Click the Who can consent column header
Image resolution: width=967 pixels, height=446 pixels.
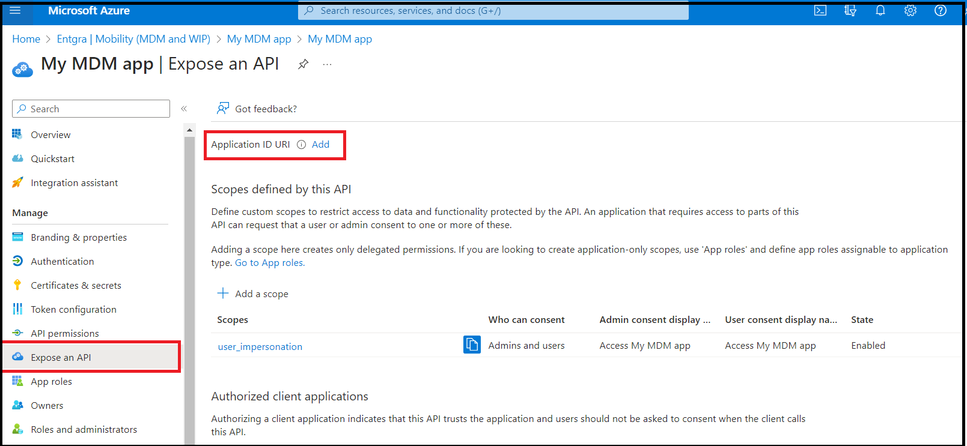pos(526,320)
